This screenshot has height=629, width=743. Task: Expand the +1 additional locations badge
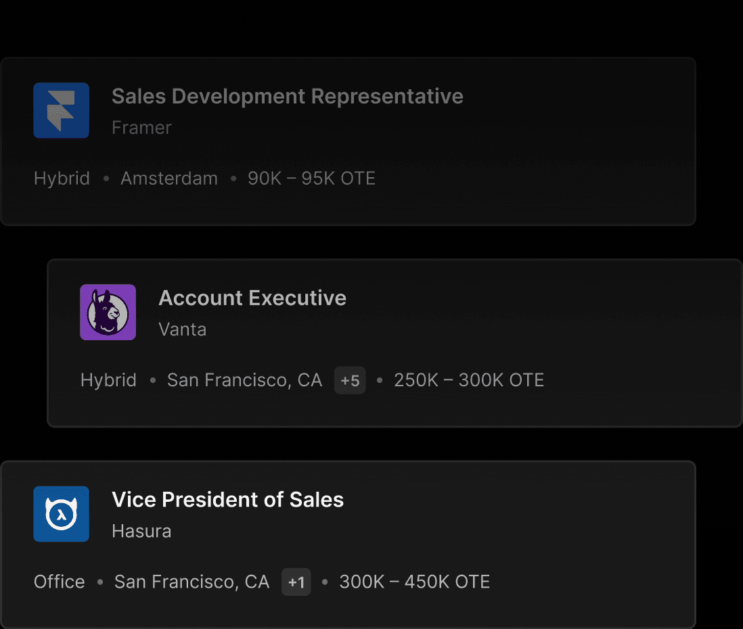point(296,582)
